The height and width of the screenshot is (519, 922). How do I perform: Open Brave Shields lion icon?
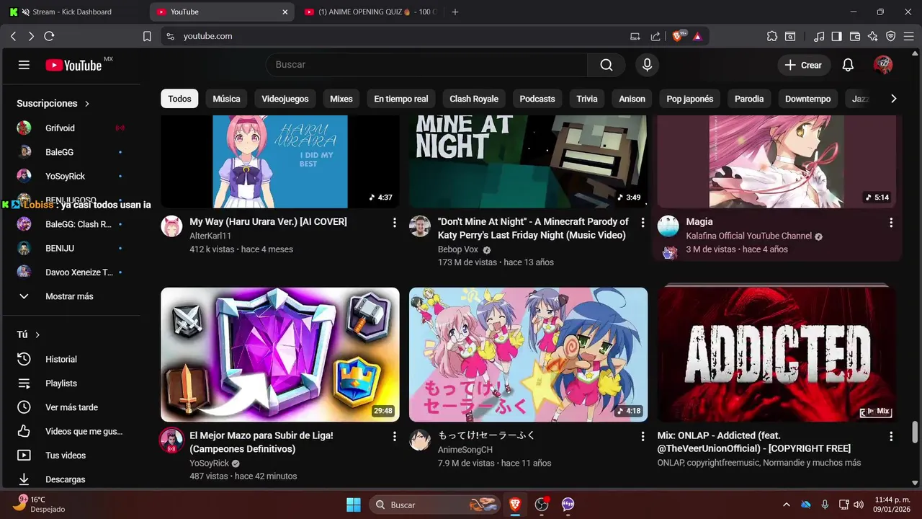(x=678, y=36)
